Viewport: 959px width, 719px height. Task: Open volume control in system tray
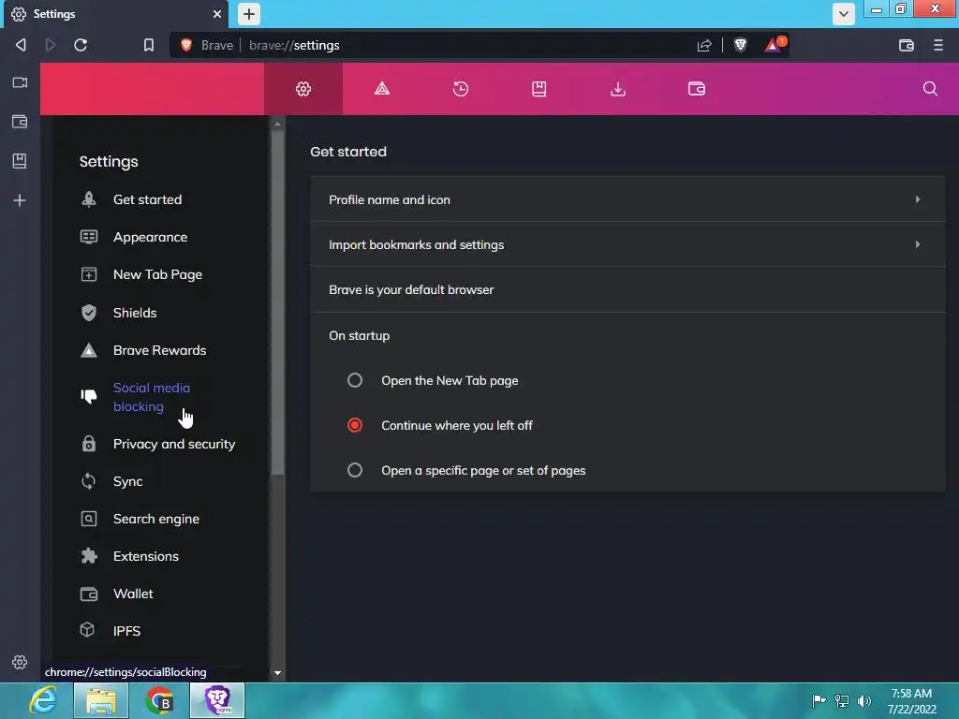tap(864, 700)
